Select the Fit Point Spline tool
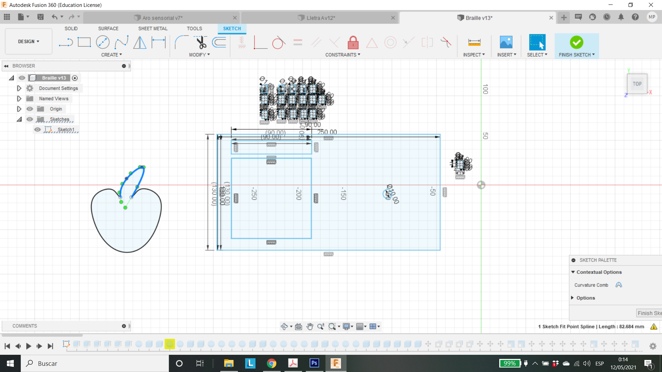The image size is (662, 372). click(121, 42)
